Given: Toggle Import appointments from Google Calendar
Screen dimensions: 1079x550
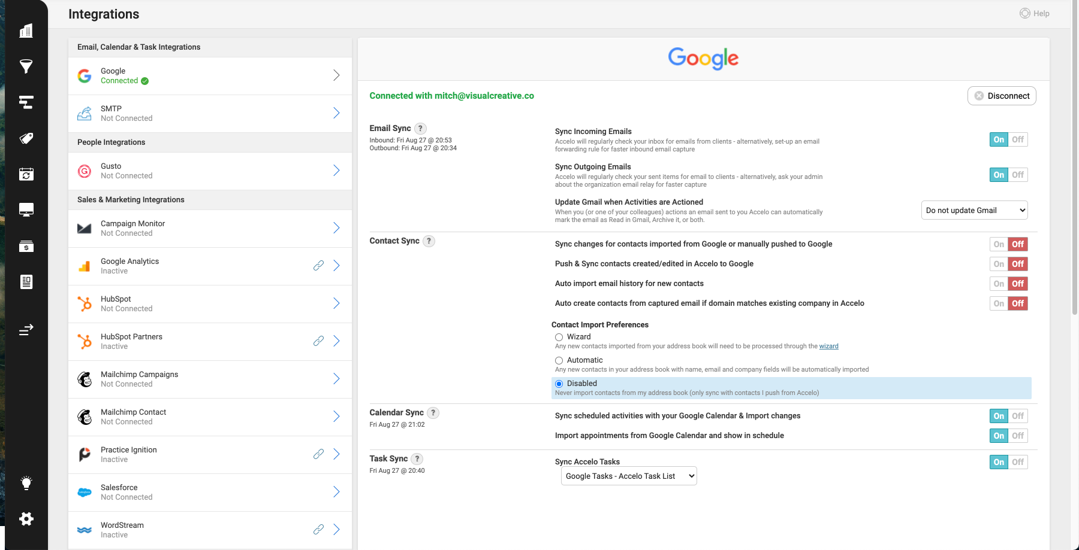Looking at the screenshot, I should click(1008, 436).
